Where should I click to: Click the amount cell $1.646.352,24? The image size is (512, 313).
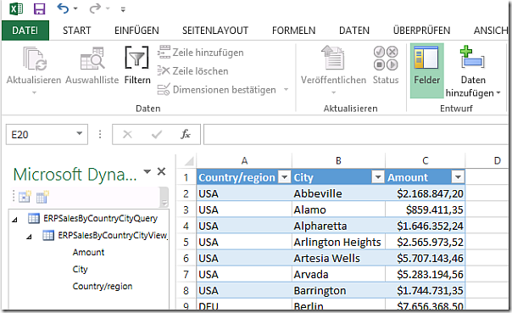pyautogui.click(x=426, y=226)
